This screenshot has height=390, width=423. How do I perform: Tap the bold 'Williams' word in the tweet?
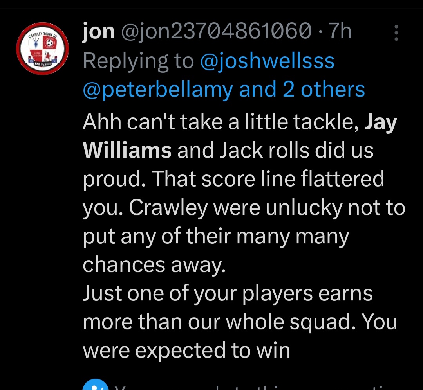coord(127,150)
